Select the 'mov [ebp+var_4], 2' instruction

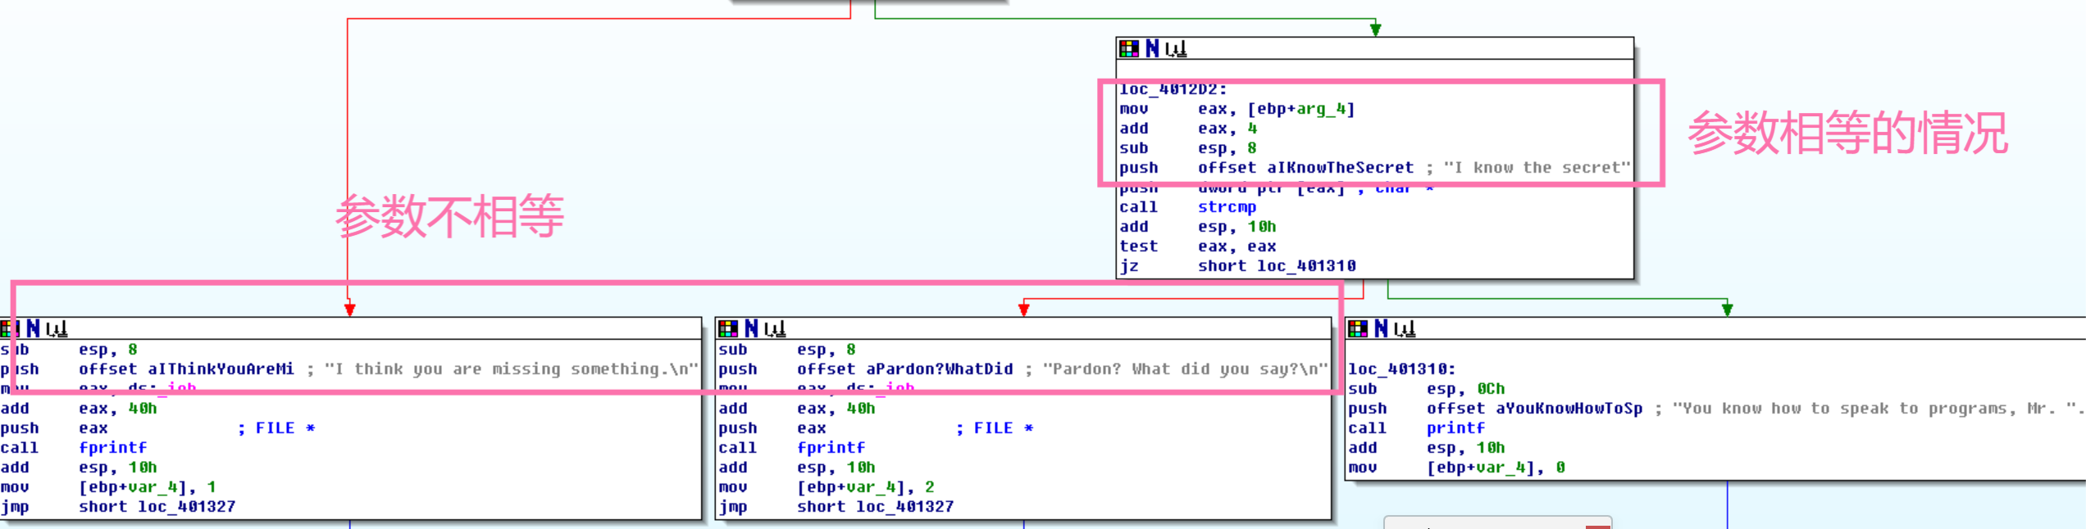pyautogui.click(x=827, y=487)
